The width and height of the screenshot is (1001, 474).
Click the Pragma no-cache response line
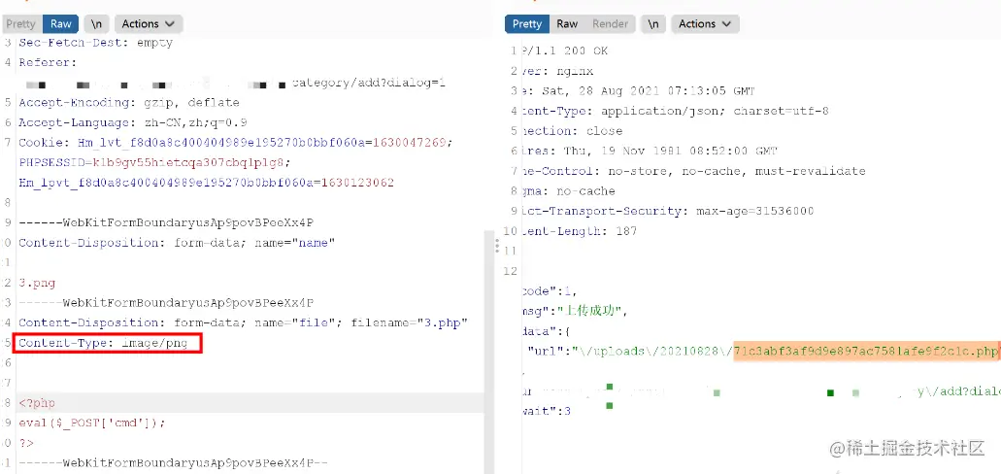pos(568,191)
